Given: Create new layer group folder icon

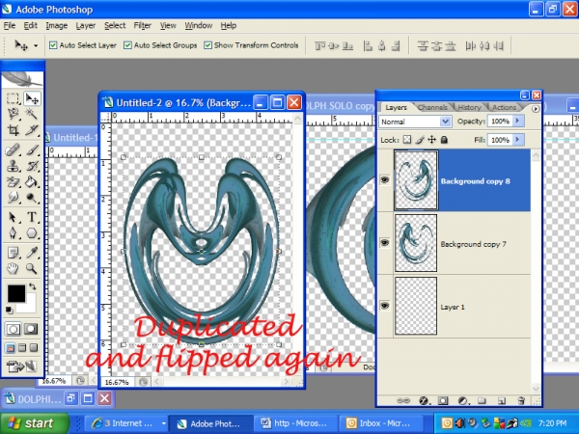Looking at the screenshot, I should 482,400.
